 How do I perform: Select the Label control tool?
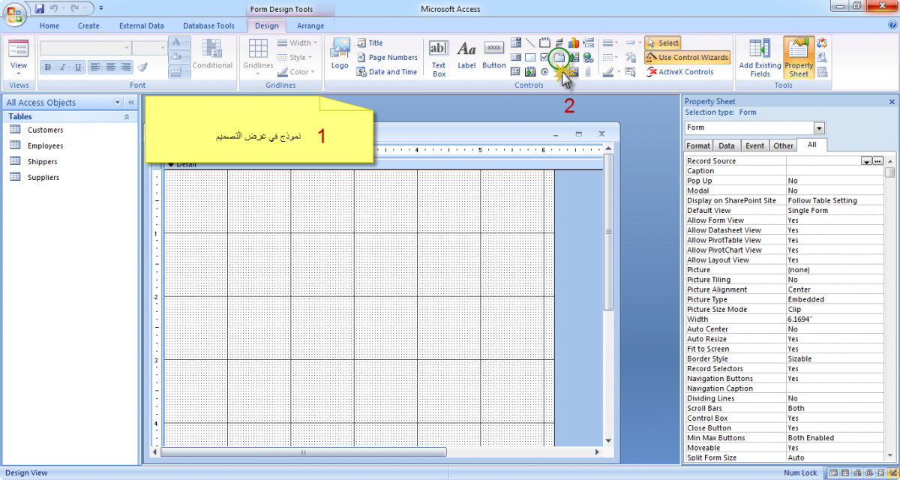coord(466,54)
